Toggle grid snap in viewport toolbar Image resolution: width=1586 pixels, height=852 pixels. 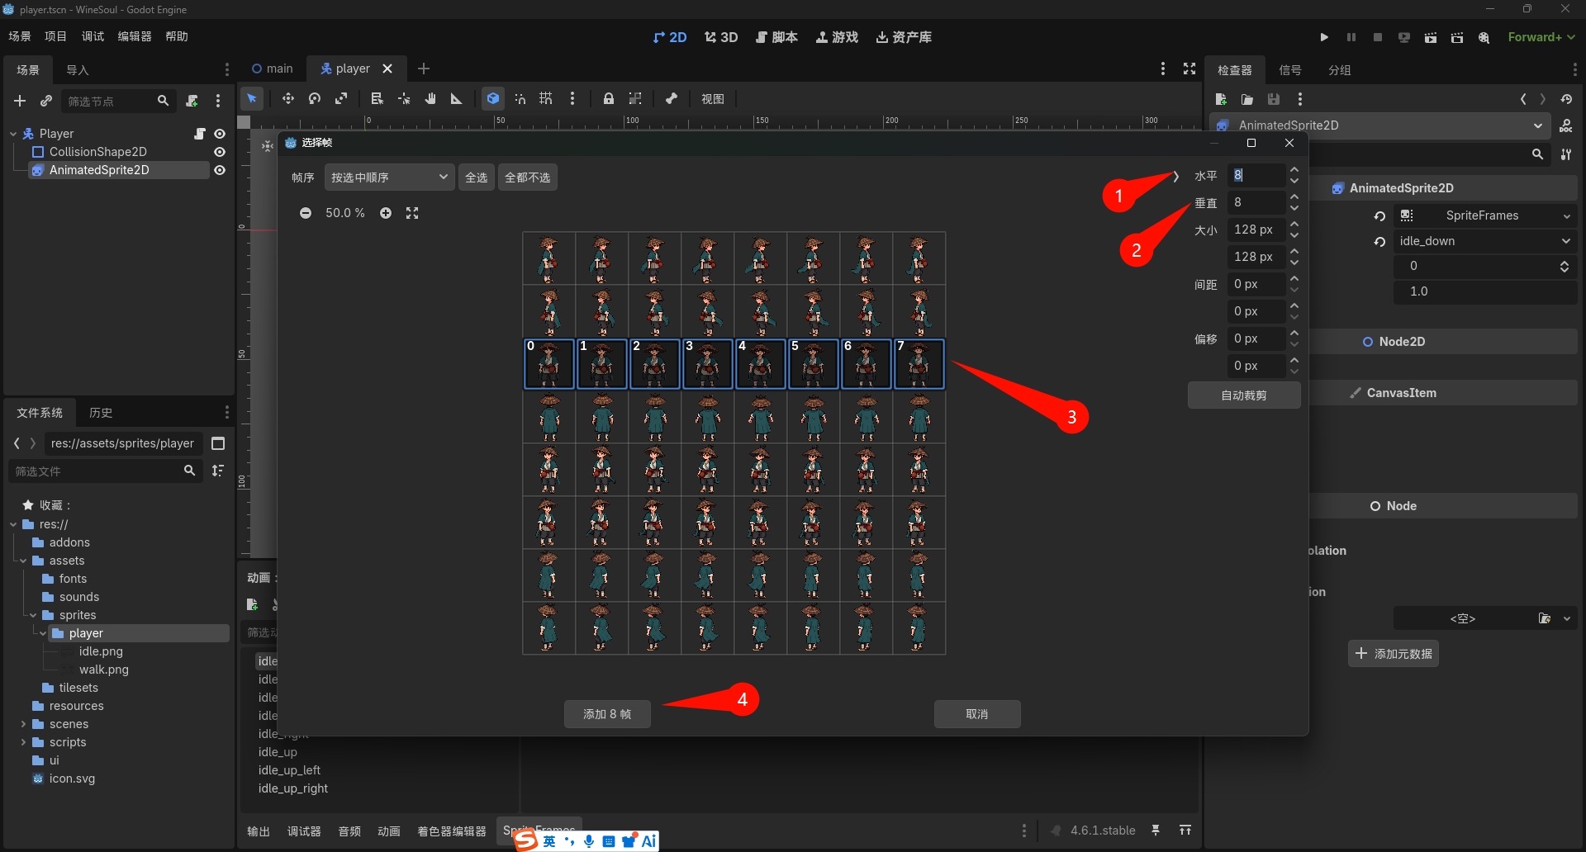pos(546,98)
